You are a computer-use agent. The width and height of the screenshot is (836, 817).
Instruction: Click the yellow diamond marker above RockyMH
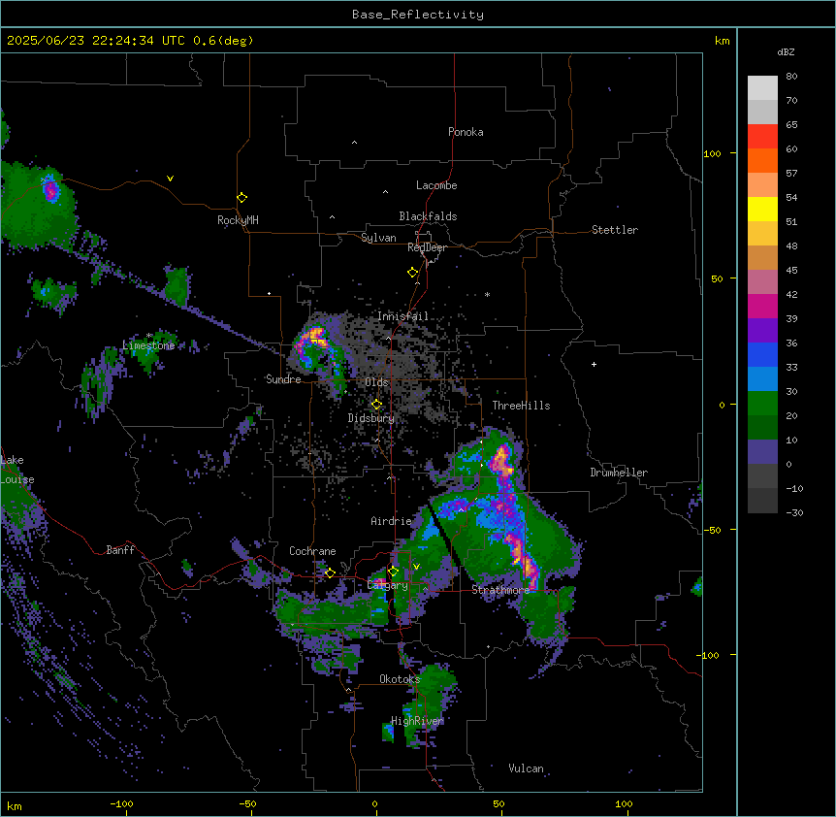[242, 198]
